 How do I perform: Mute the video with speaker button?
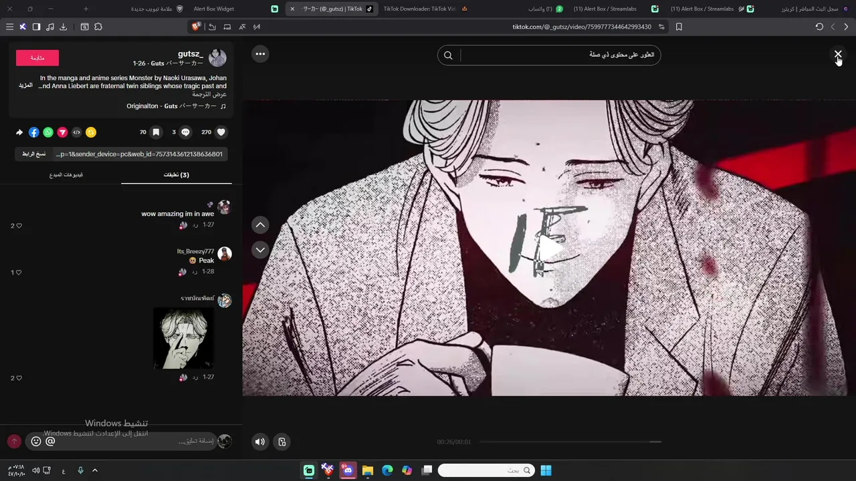click(x=260, y=442)
